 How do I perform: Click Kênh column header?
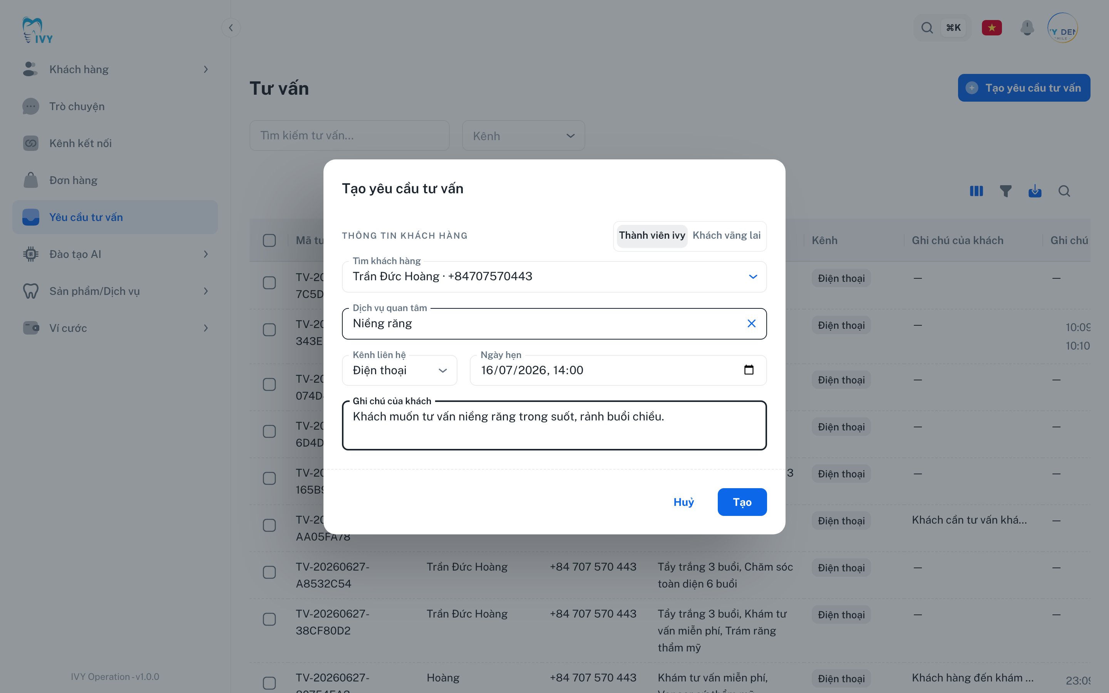tap(824, 241)
